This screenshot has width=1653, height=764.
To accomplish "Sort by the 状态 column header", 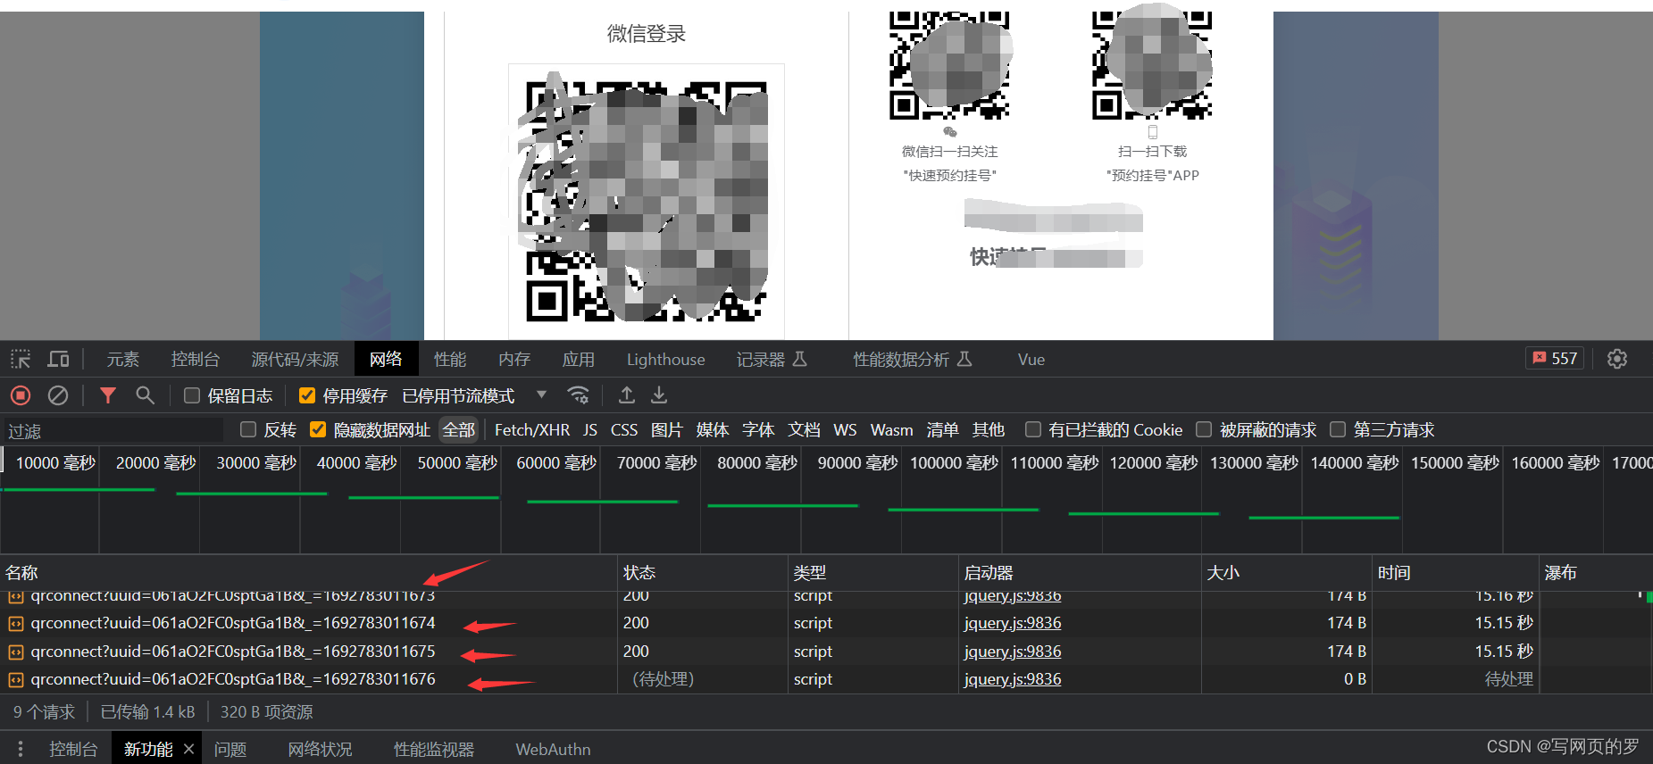I will click(x=702, y=573).
